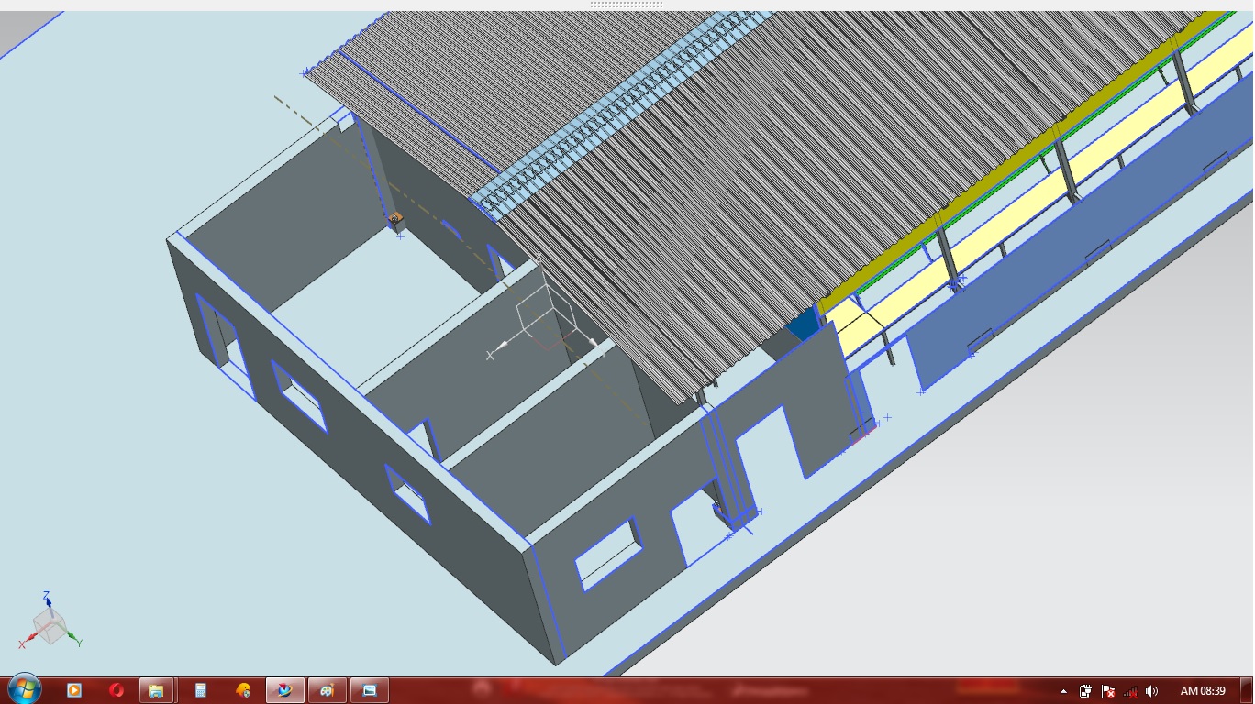
Task: Switch to the CAD application taskbar button
Action: (285, 690)
